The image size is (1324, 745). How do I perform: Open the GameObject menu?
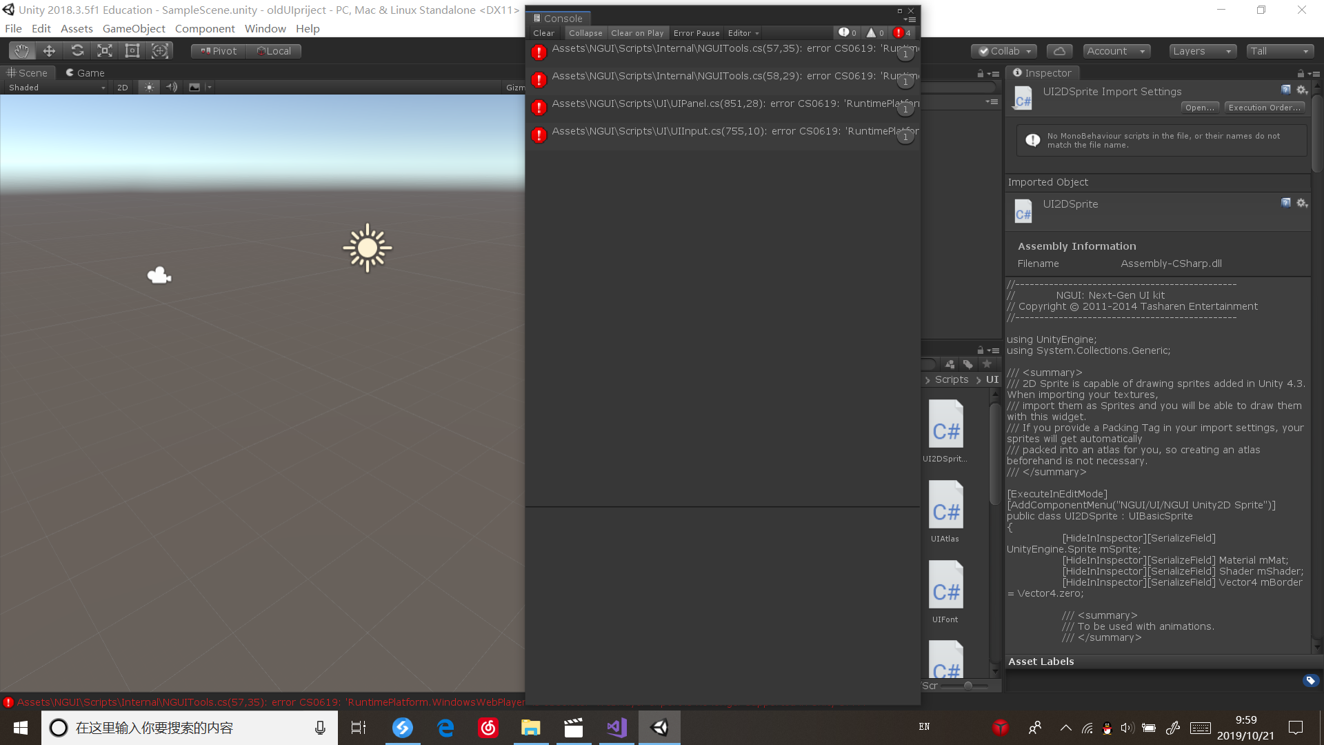(x=134, y=28)
